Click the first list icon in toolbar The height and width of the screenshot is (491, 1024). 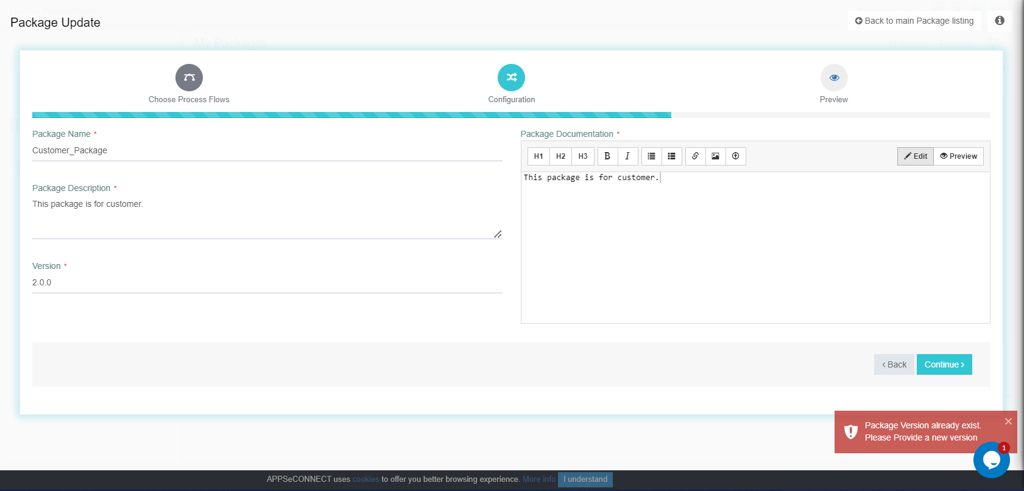coord(651,156)
